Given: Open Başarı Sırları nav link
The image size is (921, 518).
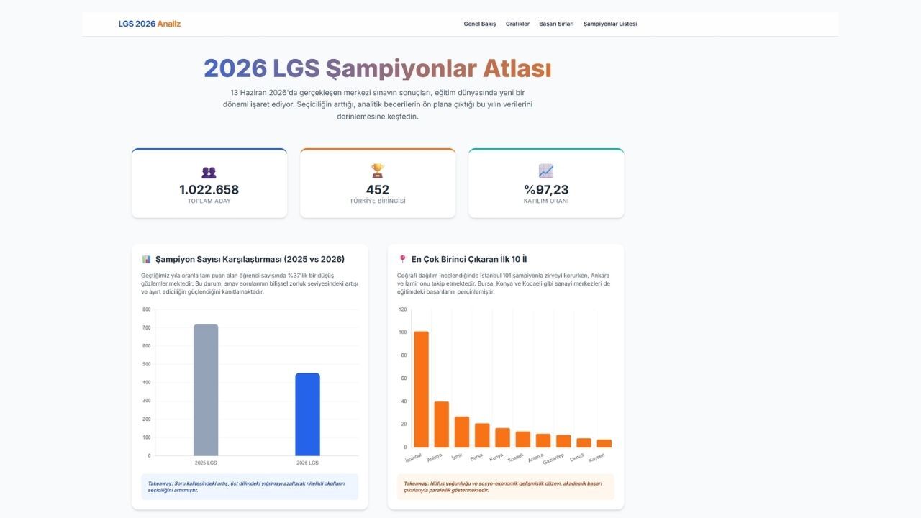Looking at the screenshot, I should (x=556, y=24).
